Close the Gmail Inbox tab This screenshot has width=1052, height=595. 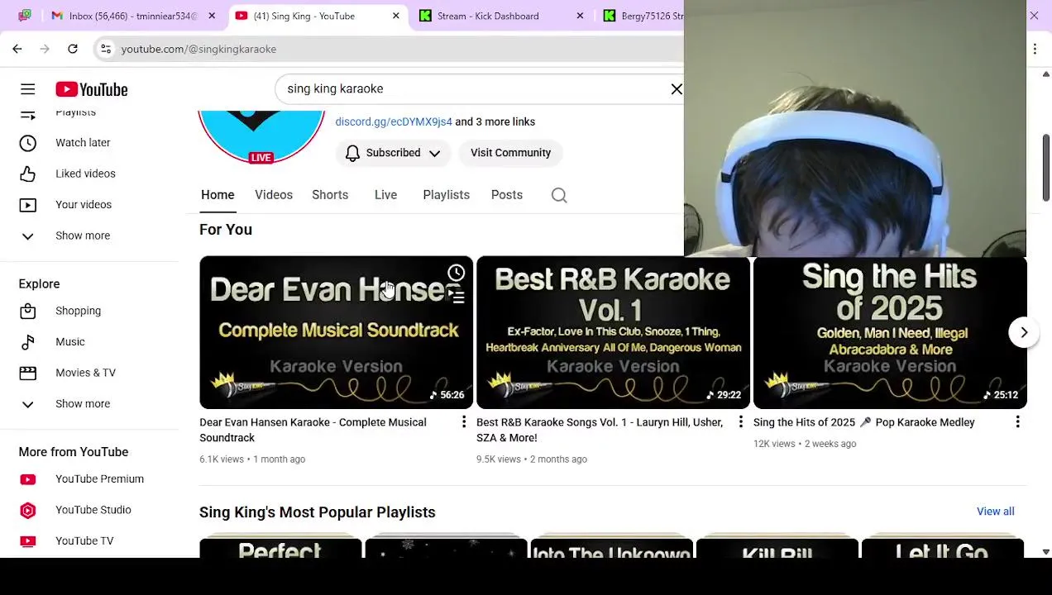click(x=212, y=16)
